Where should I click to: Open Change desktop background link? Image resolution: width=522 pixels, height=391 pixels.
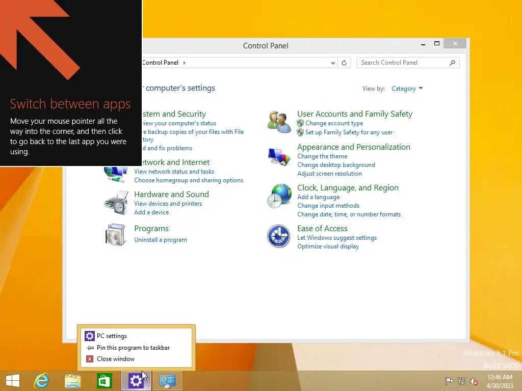coord(336,165)
